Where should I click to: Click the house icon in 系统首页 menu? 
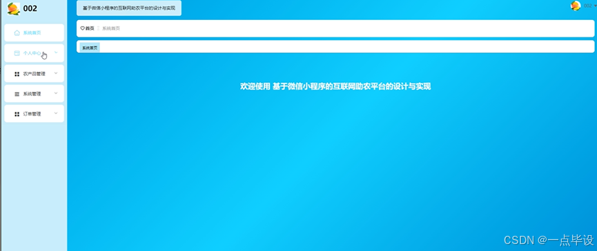point(17,33)
